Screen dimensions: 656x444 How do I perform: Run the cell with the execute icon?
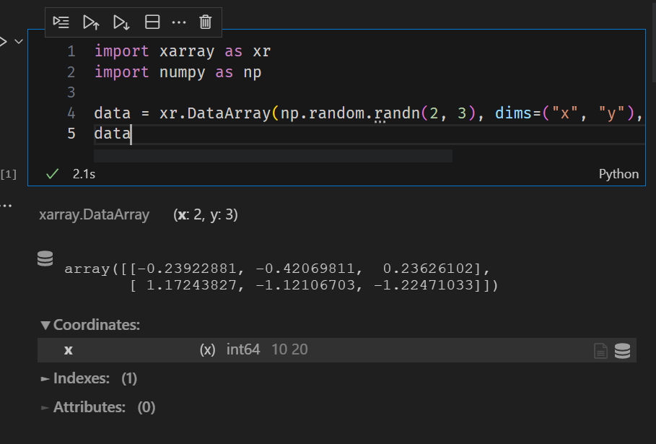click(61, 22)
